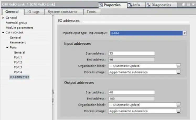Select General under Ports
Image resolution: width=196 pixels, height=120 pixels.
click(x=20, y=52)
